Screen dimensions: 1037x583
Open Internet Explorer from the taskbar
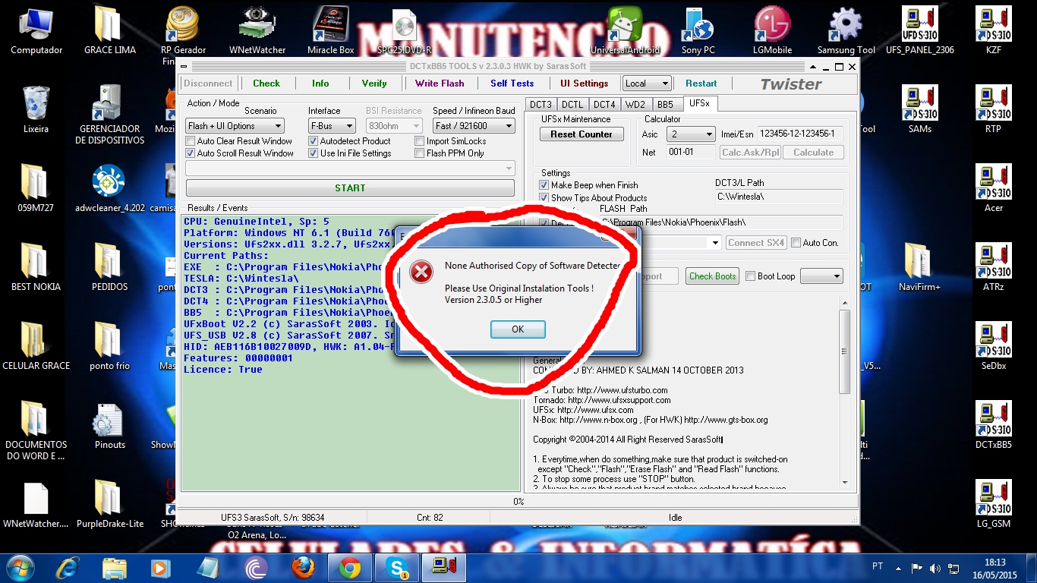click(x=68, y=567)
